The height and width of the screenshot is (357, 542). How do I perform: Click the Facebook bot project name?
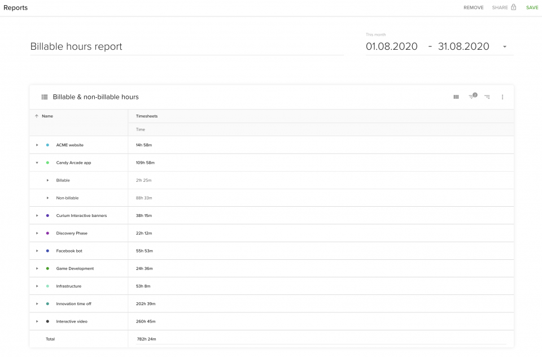coord(69,251)
